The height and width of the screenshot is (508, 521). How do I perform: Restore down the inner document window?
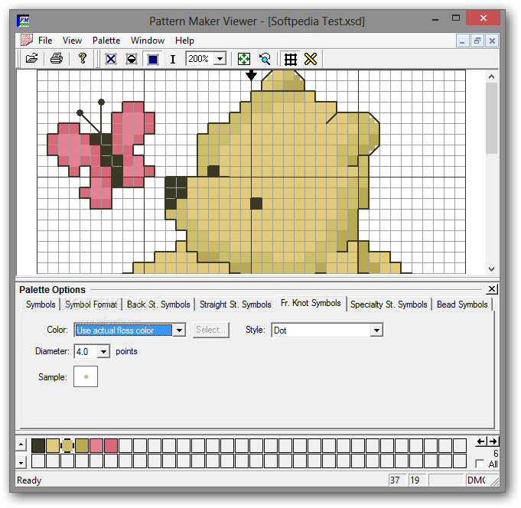pos(477,41)
